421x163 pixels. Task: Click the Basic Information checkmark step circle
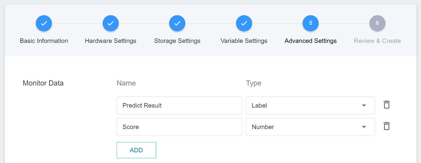pyautogui.click(x=44, y=23)
